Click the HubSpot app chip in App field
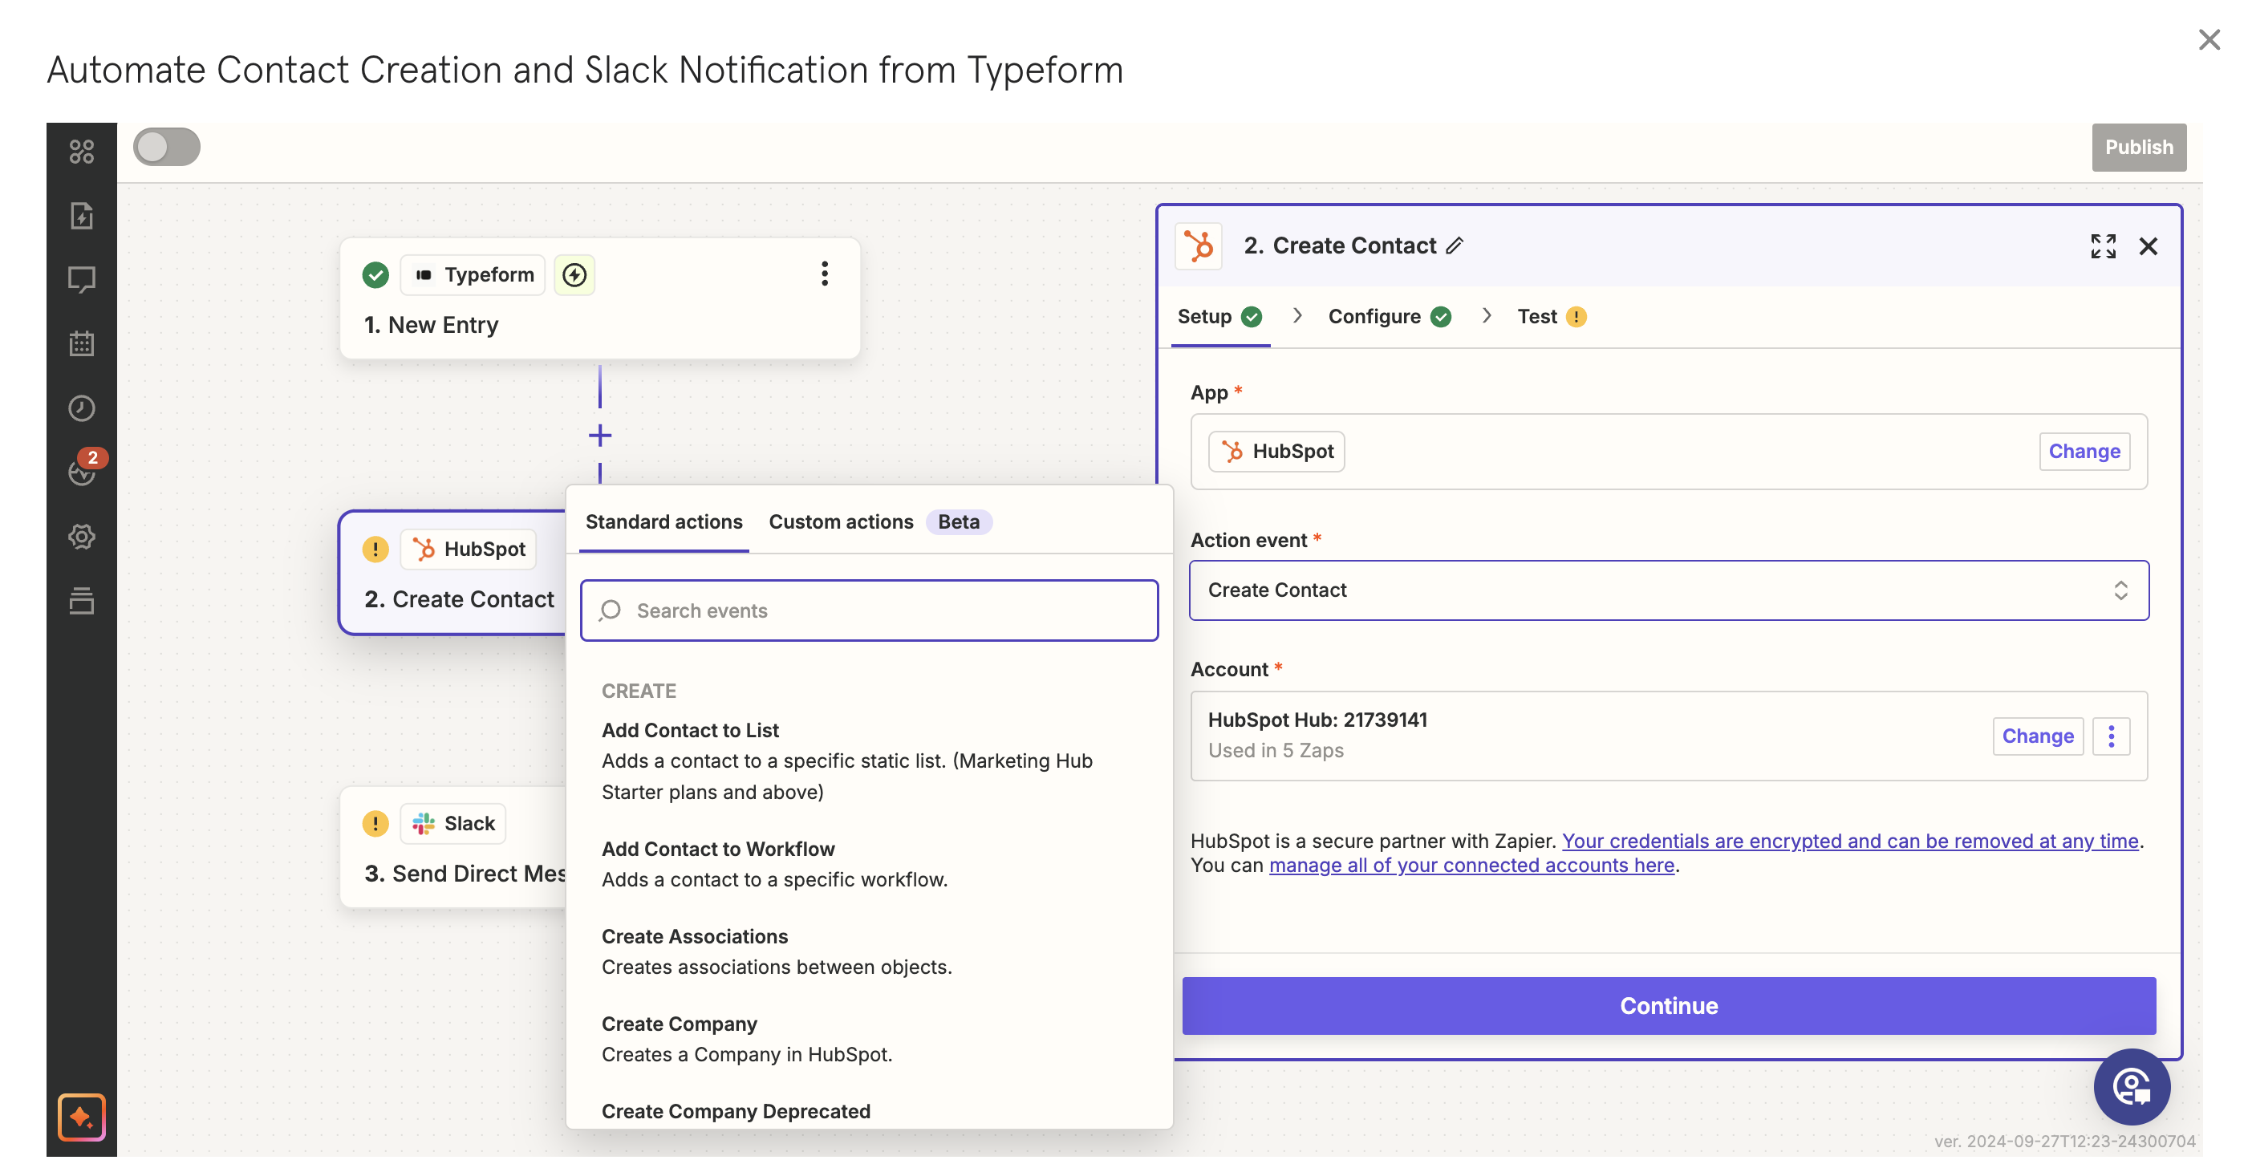Screen dimensions: 2248x1160 (1276, 452)
